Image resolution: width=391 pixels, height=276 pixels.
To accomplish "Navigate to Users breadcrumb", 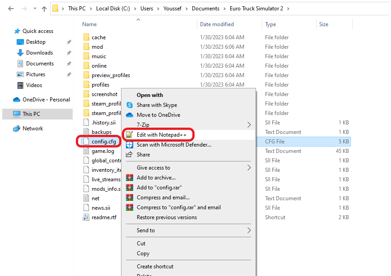I will [x=147, y=9].
